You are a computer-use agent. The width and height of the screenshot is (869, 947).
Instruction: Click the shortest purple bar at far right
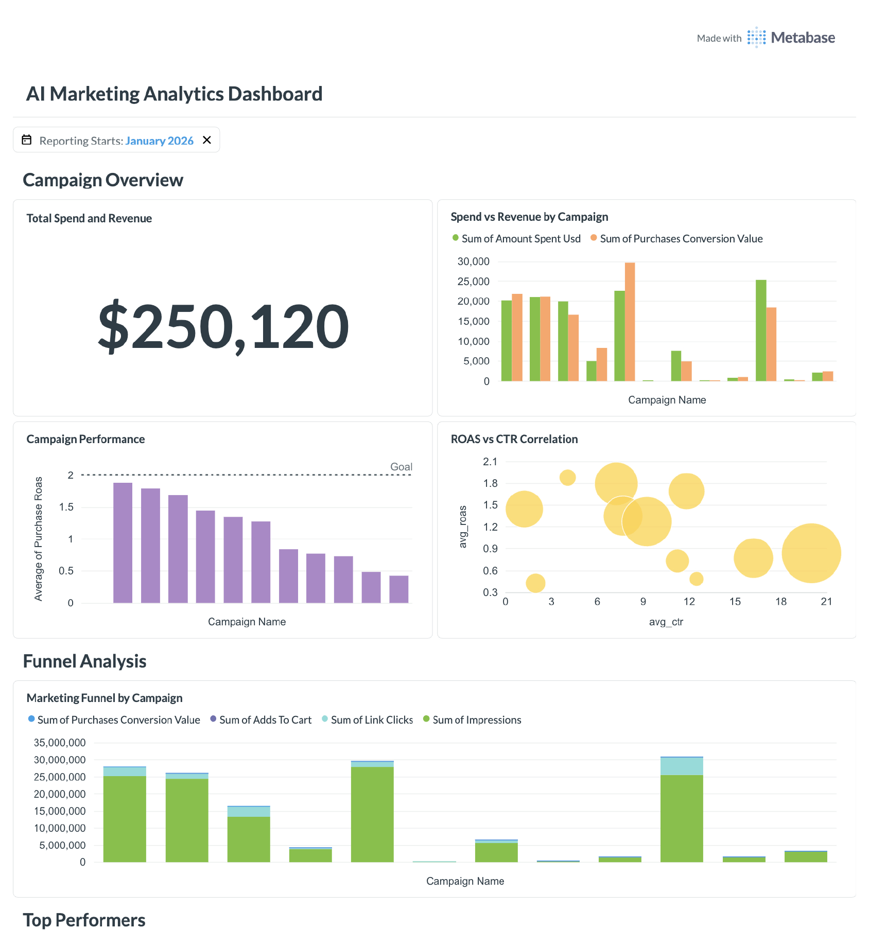(x=399, y=589)
